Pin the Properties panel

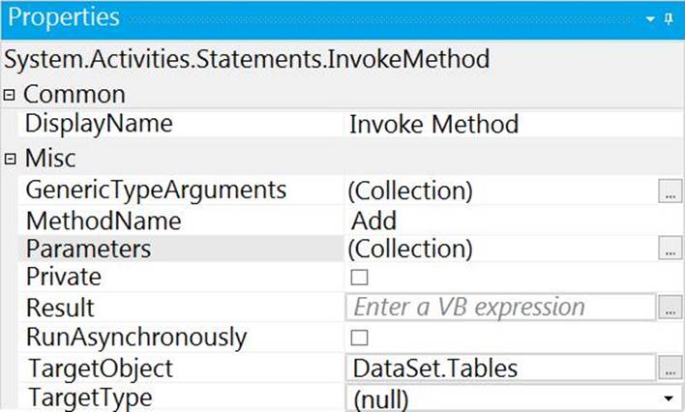click(x=670, y=18)
